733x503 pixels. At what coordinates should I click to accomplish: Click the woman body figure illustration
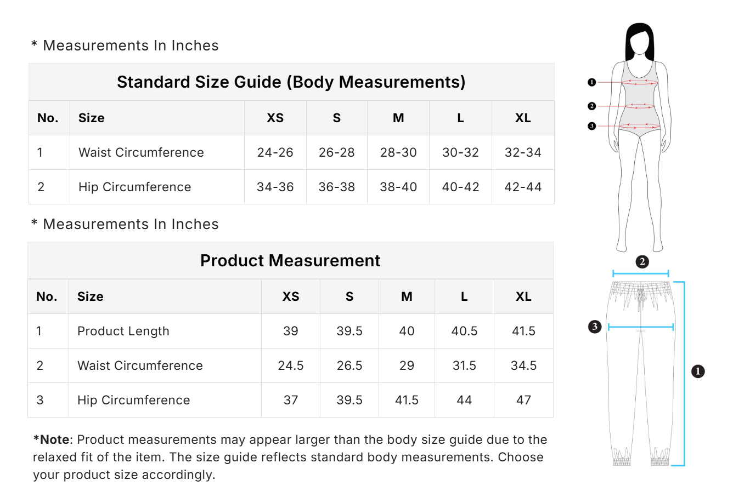tap(640, 137)
